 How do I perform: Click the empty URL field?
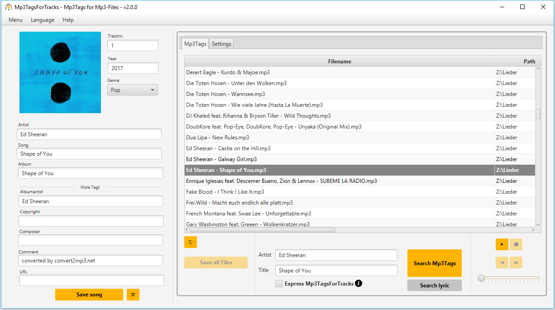pos(91,281)
